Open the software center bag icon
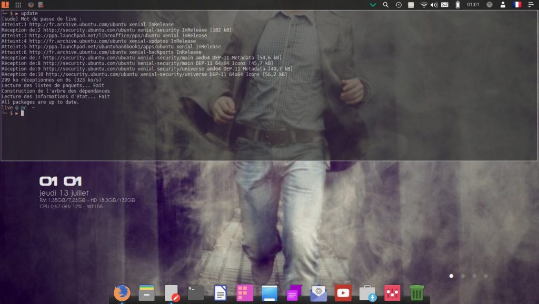539x304 pixels. click(x=367, y=292)
